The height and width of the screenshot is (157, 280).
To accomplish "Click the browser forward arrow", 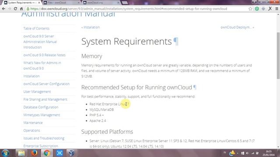I will coord(10,9).
